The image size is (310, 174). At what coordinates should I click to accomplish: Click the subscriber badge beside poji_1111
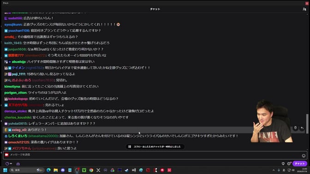[10, 74]
